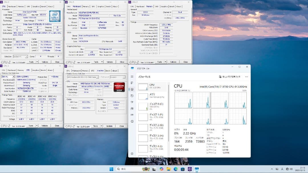Viewport: 308px width, 173px height.
Task: Click the Windows Start button
Action: pos(112,169)
